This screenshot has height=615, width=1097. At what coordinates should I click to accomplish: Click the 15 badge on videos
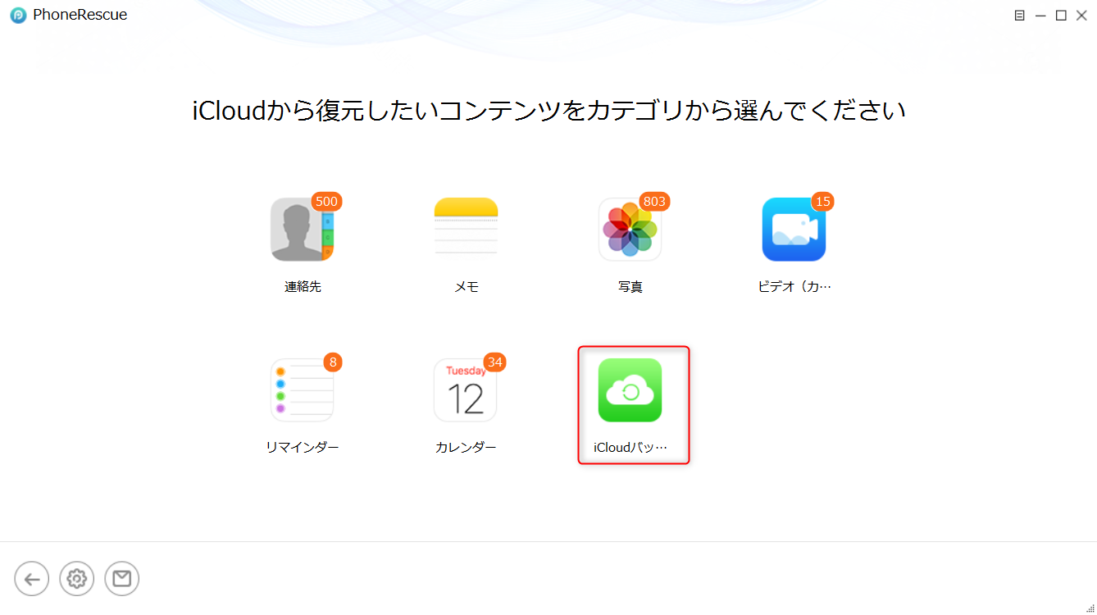[x=822, y=201]
